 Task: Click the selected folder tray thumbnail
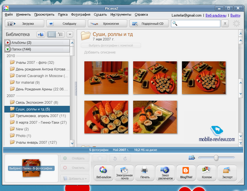[31, 168]
